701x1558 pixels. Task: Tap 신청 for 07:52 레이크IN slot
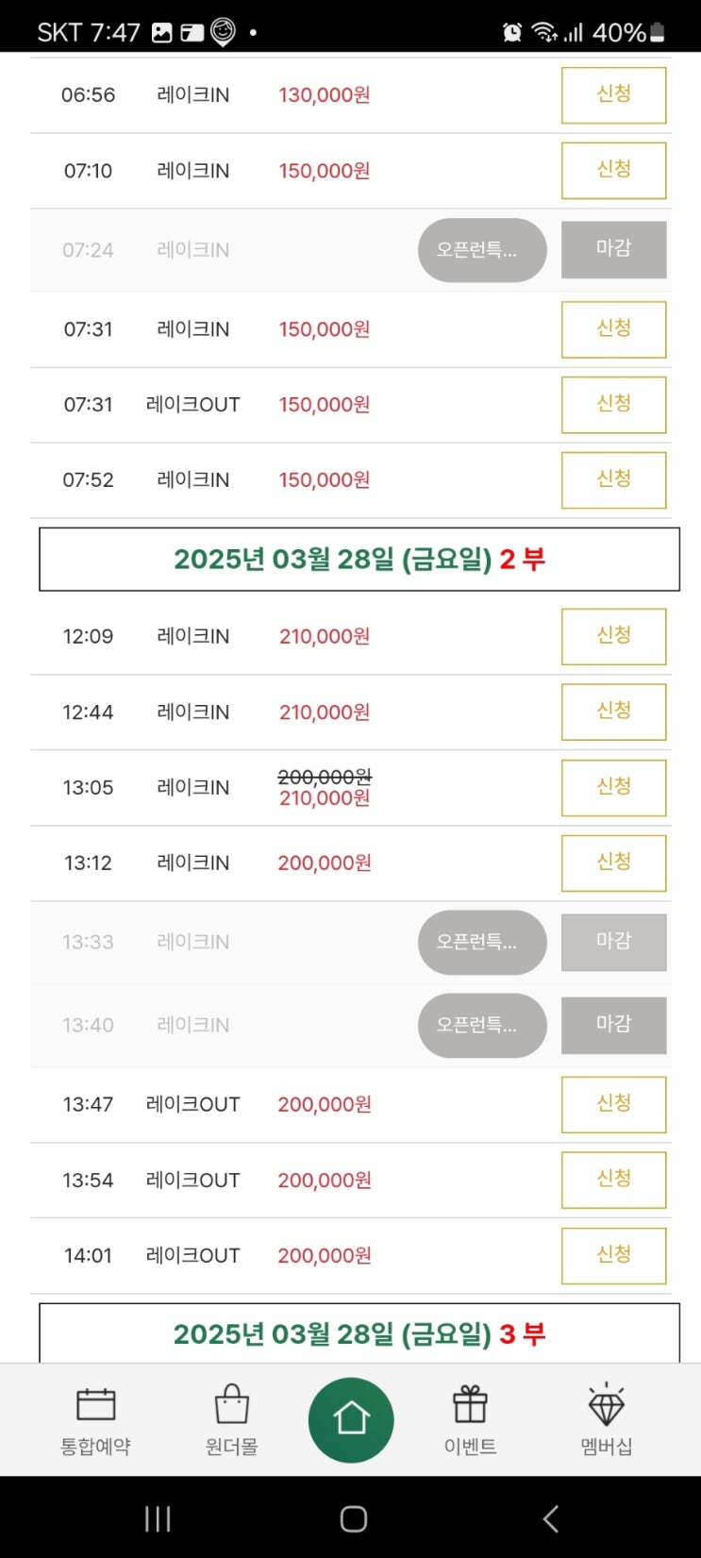pos(613,479)
